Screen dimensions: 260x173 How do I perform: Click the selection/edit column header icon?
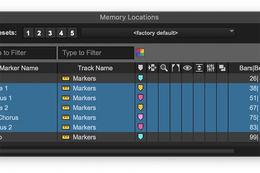(153, 68)
